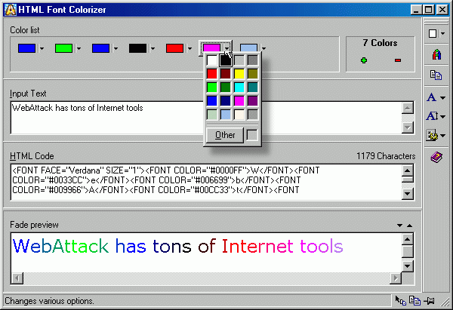Pick dark red in the palette popup
This screenshot has height=310, width=453.
coord(225,74)
